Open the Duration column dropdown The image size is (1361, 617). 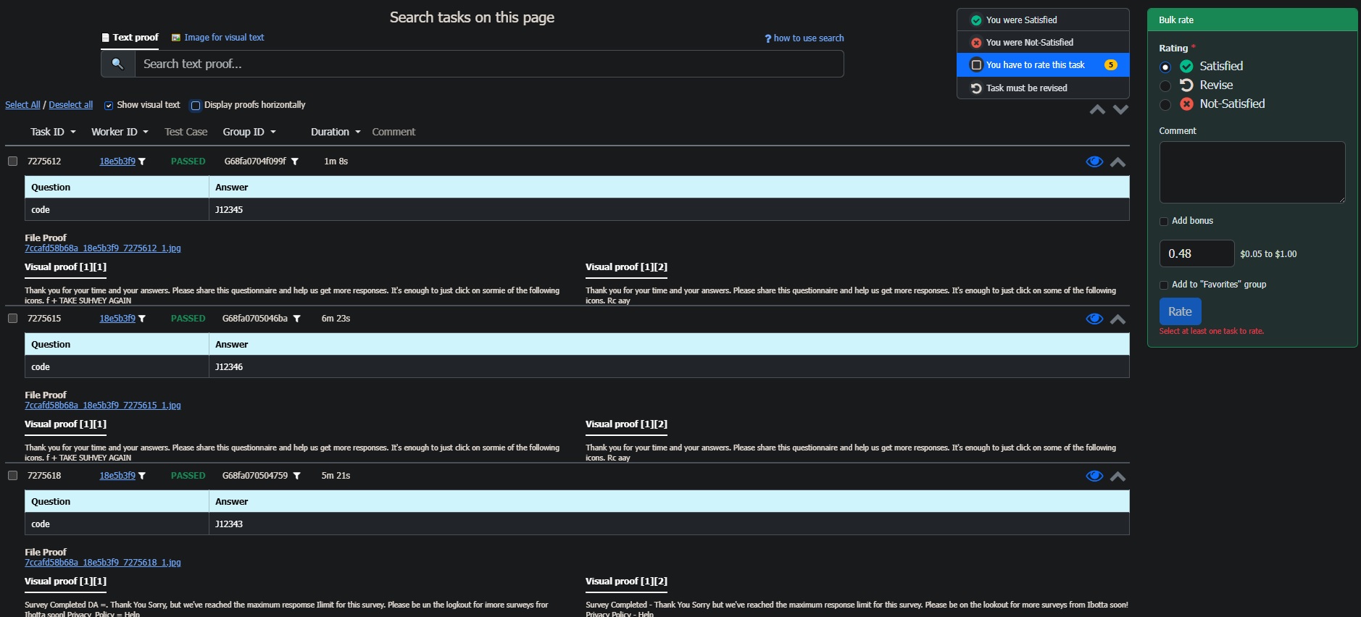pyautogui.click(x=335, y=132)
